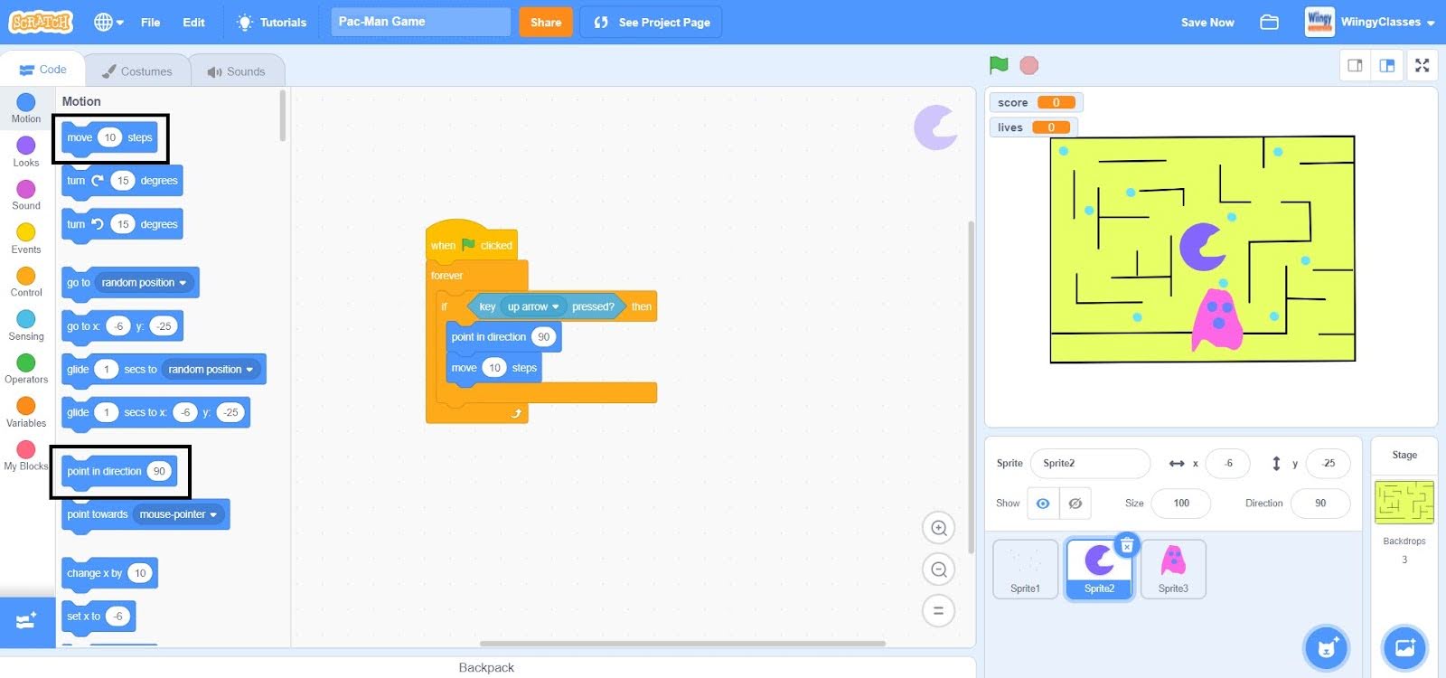Select Sprite3 ghost thumbnail
Screen dimensions: 1446x678
[x=1173, y=569]
